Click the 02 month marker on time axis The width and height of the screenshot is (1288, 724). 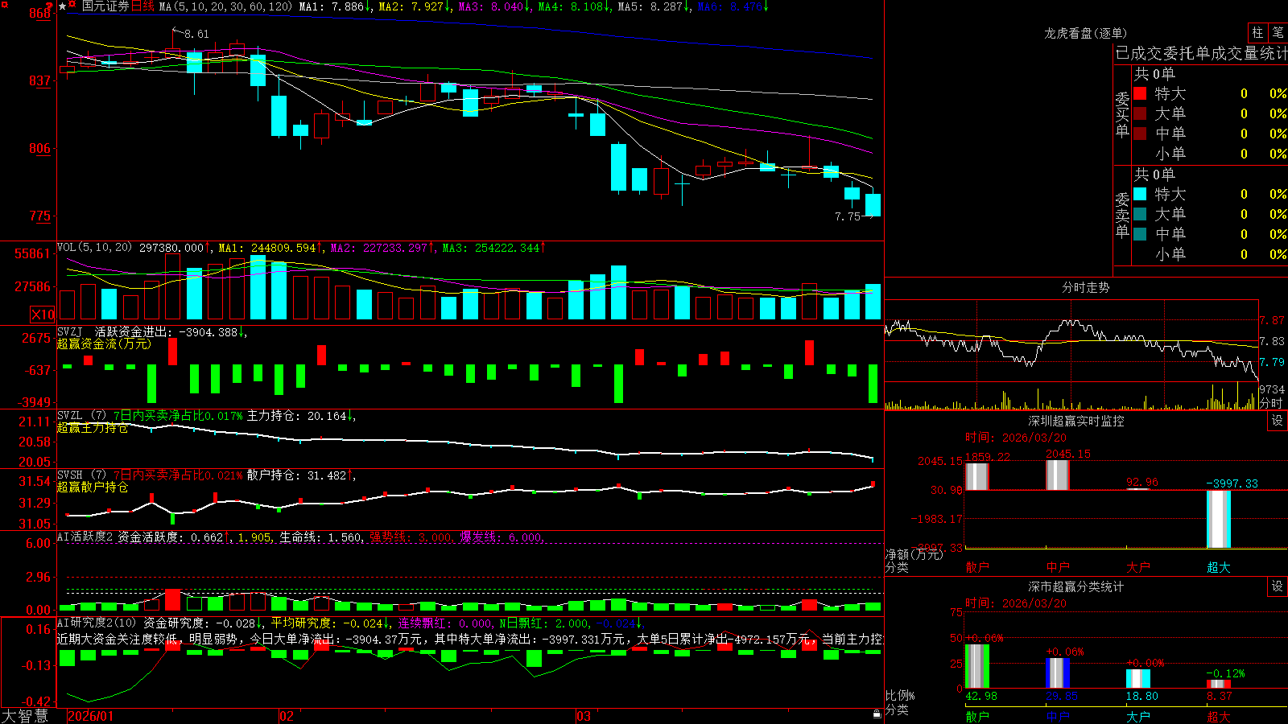click(286, 716)
